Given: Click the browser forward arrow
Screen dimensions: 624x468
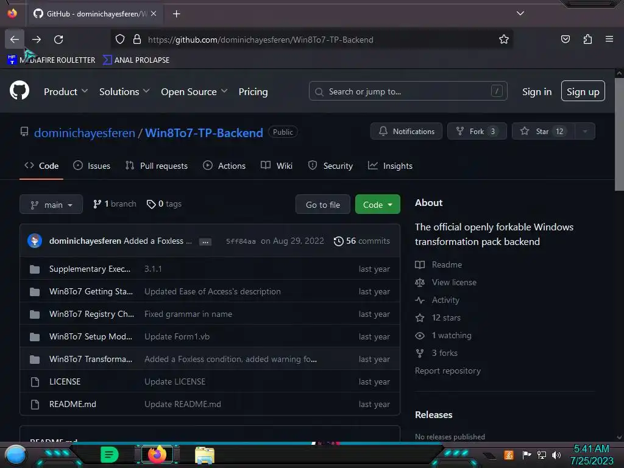Looking at the screenshot, I should [37, 40].
